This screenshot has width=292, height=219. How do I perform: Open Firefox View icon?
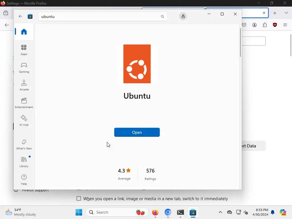(x=6, y=13)
